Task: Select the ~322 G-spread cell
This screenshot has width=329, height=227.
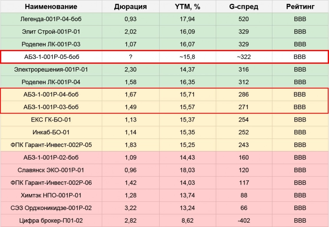Action: [243, 57]
